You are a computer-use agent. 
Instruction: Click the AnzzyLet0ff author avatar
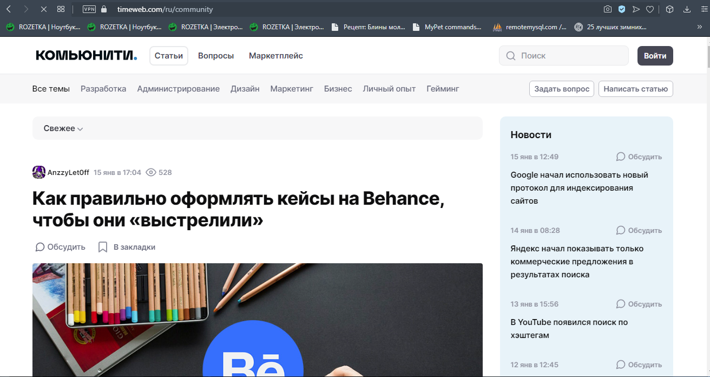tap(39, 172)
